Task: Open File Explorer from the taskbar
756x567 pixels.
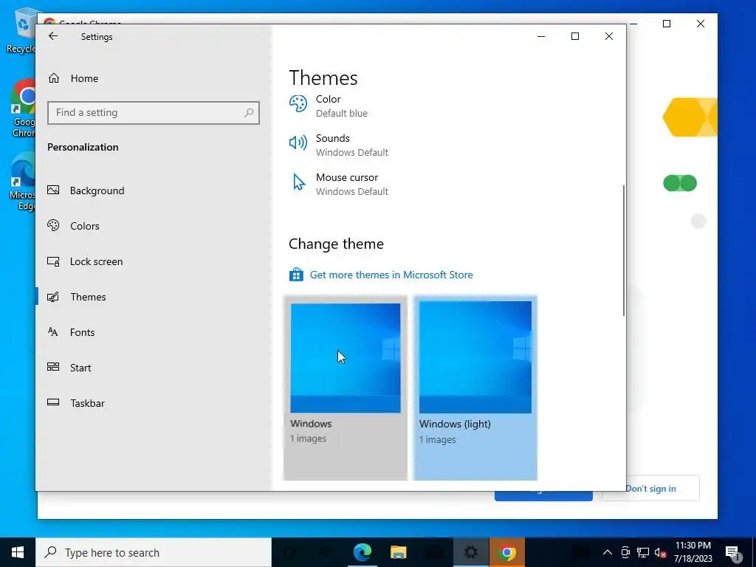Action: 398,552
